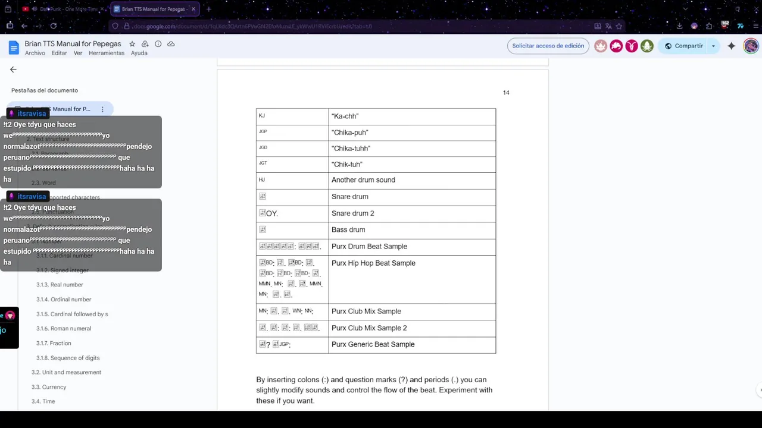Go back one page in browser
The height and width of the screenshot is (428, 762).
[24, 26]
